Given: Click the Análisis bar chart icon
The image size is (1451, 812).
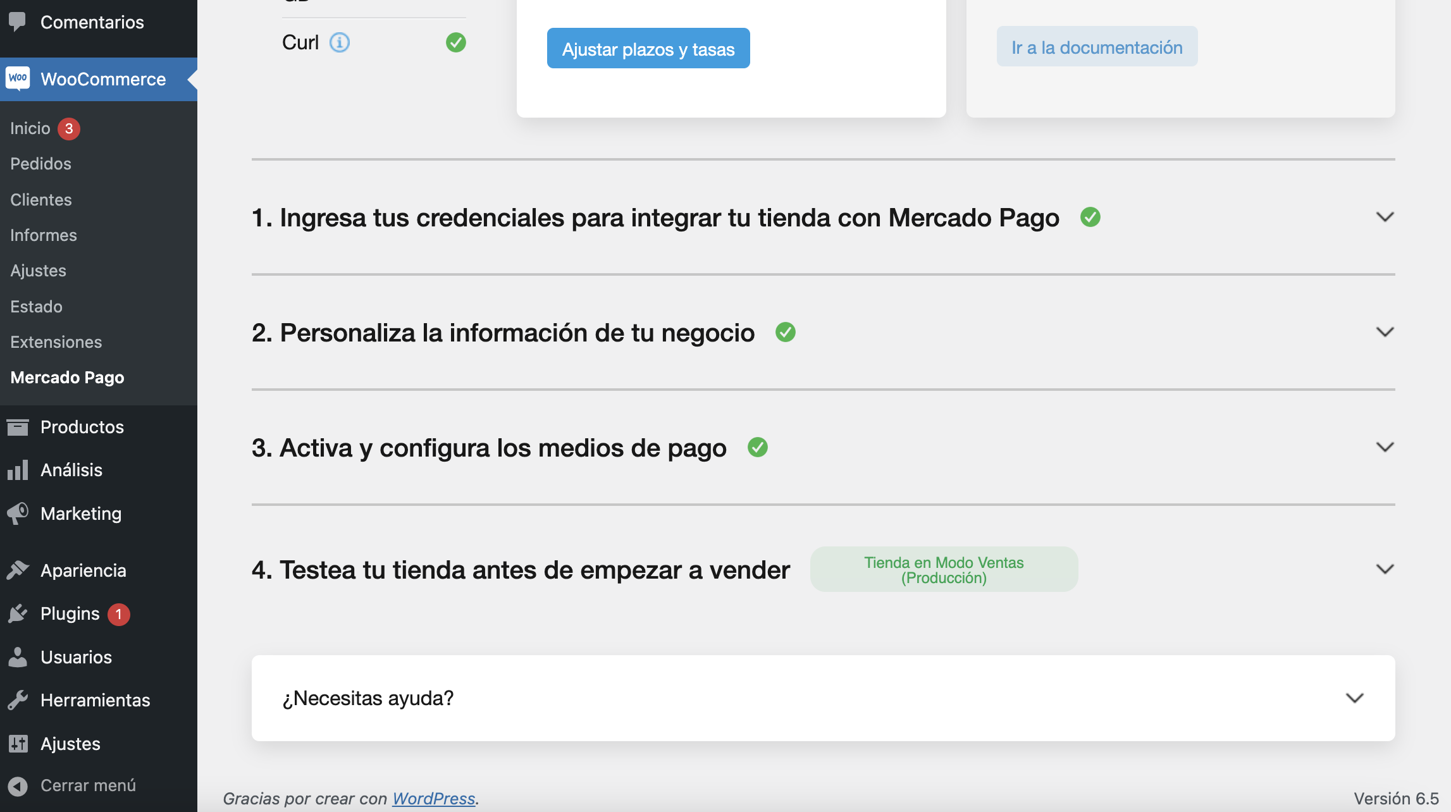Looking at the screenshot, I should tap(18, 470).
